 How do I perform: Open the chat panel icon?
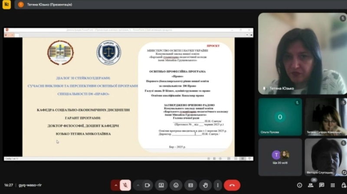(321, 185)
